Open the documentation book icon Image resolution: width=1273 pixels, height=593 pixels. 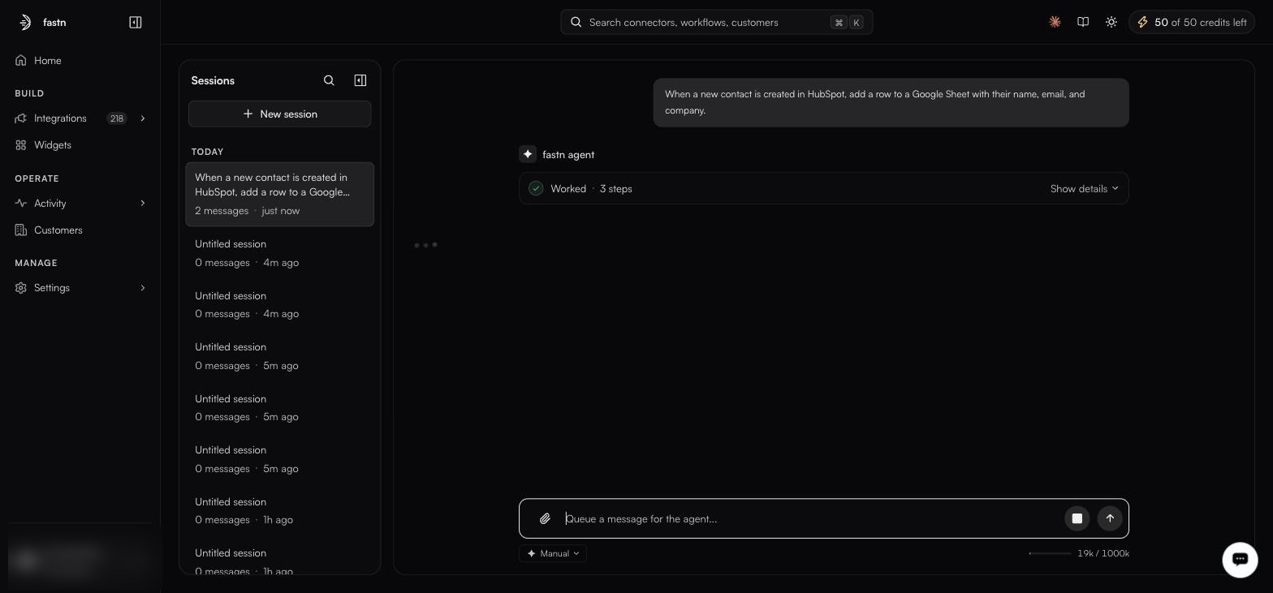[1083, 23]
